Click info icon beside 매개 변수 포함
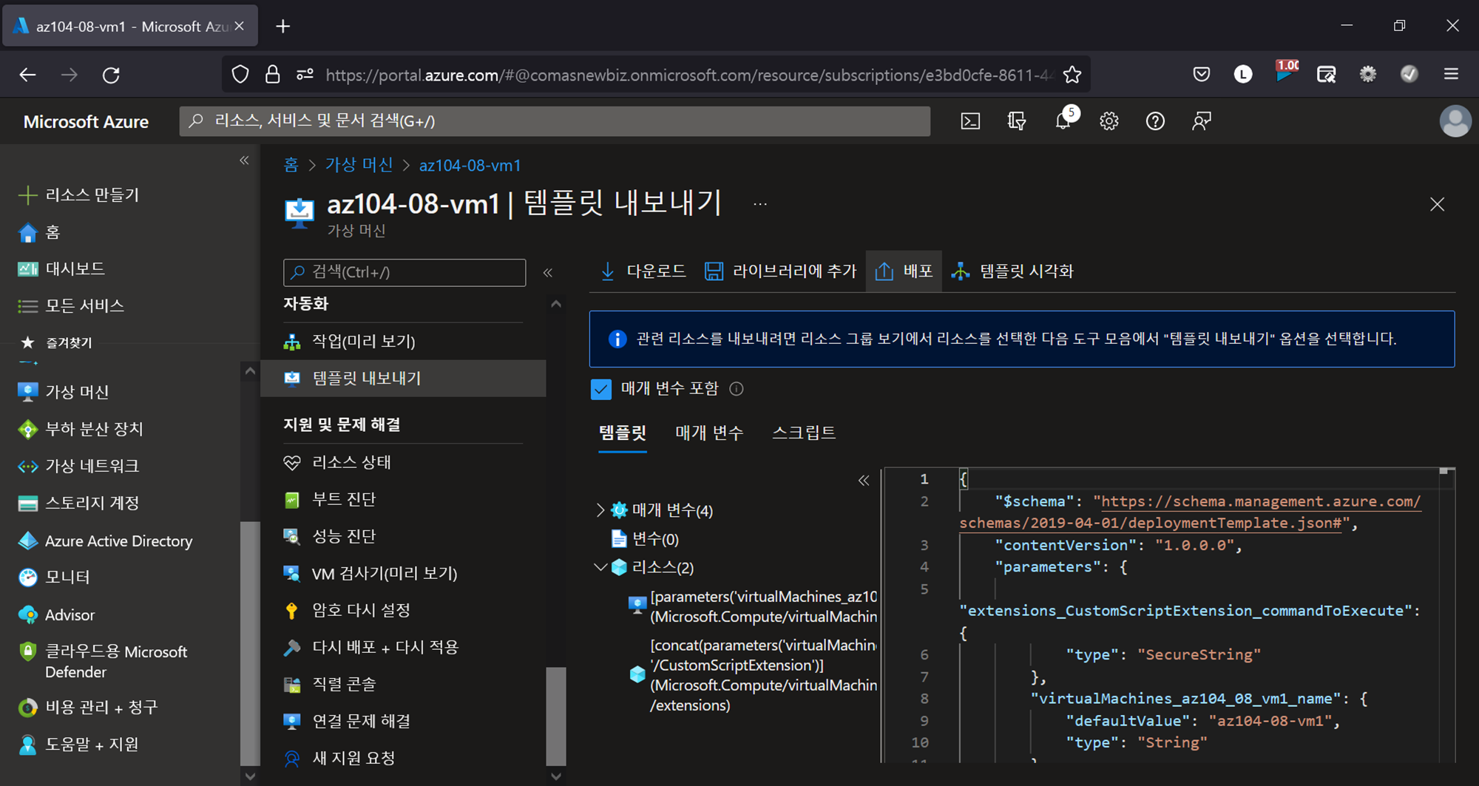 (737, 389)
